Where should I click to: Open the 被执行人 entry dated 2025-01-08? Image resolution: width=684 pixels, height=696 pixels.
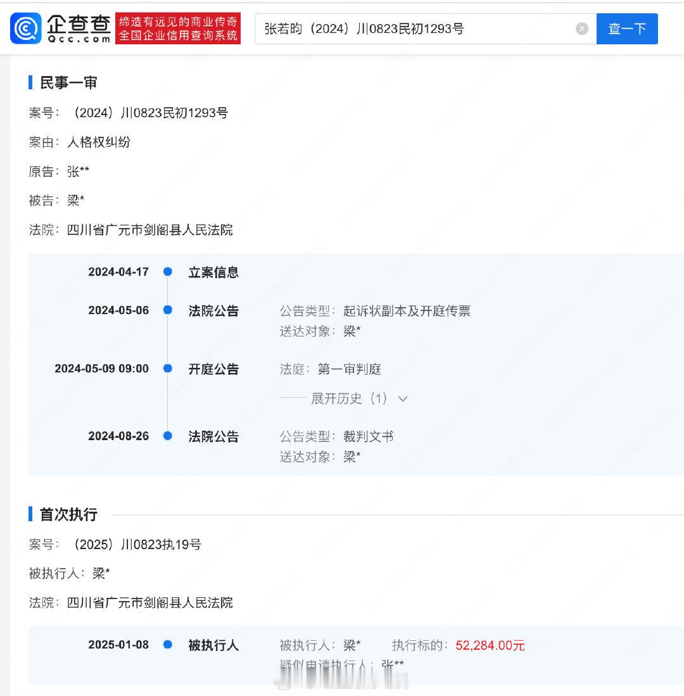coord(213,645)
